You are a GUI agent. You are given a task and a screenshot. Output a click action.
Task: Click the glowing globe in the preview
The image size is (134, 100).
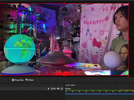point(20,49)
